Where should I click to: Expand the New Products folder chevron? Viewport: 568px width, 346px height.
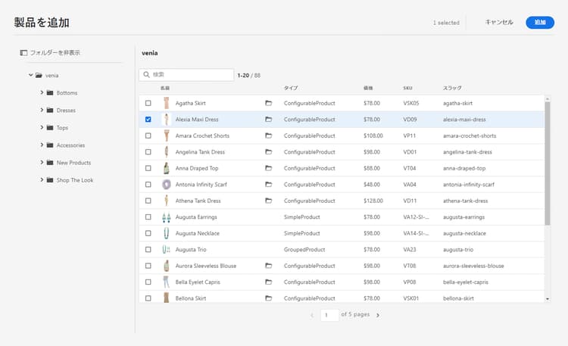[42, 162]
